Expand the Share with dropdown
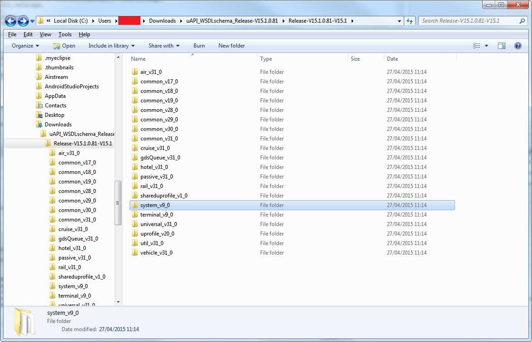This screenshot has width=532, height=342. [x=164, y=46]
